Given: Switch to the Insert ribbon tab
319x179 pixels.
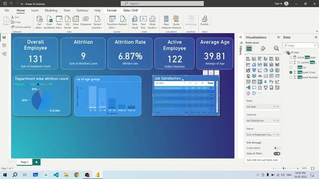Looking at the screenshot, I should (x=35, y=10).
